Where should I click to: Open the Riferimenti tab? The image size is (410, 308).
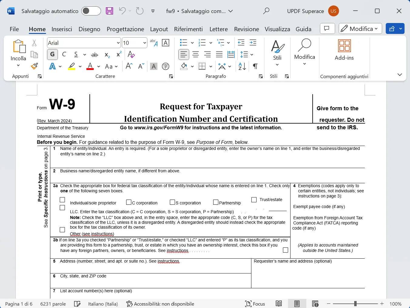pos(188,29)
